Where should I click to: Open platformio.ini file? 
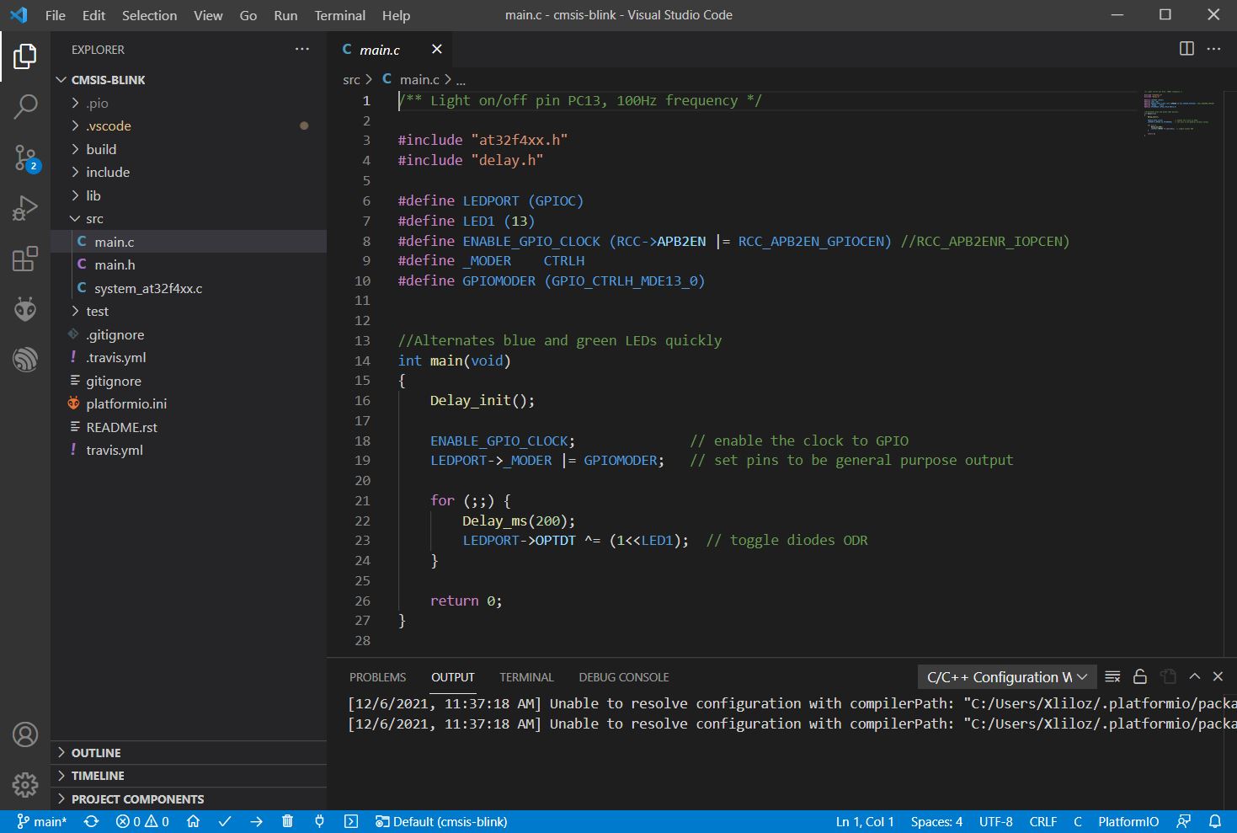pyautogui.click(x=189, y=403)
